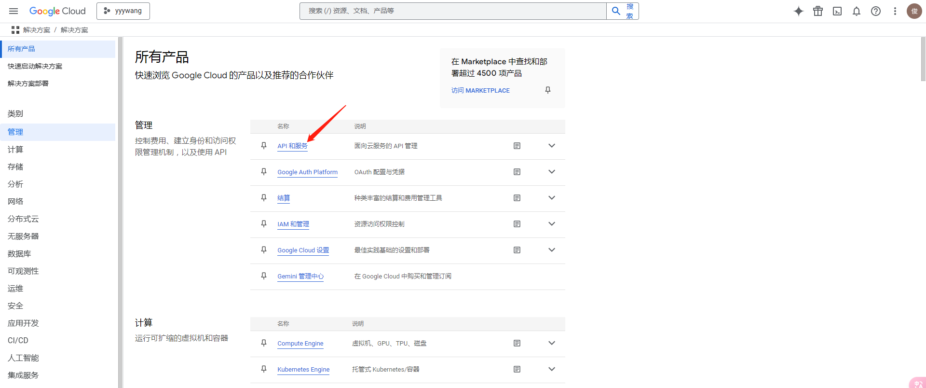This screenshot has width=926, height=388.
Task: View documentation icon for Compute Engine
Action: pos(517,343)
